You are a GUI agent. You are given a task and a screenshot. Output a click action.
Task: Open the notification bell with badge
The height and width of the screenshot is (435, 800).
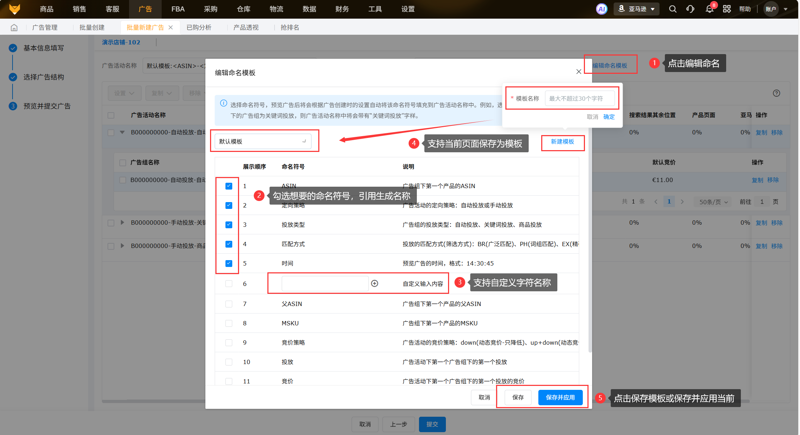point(709,9)
